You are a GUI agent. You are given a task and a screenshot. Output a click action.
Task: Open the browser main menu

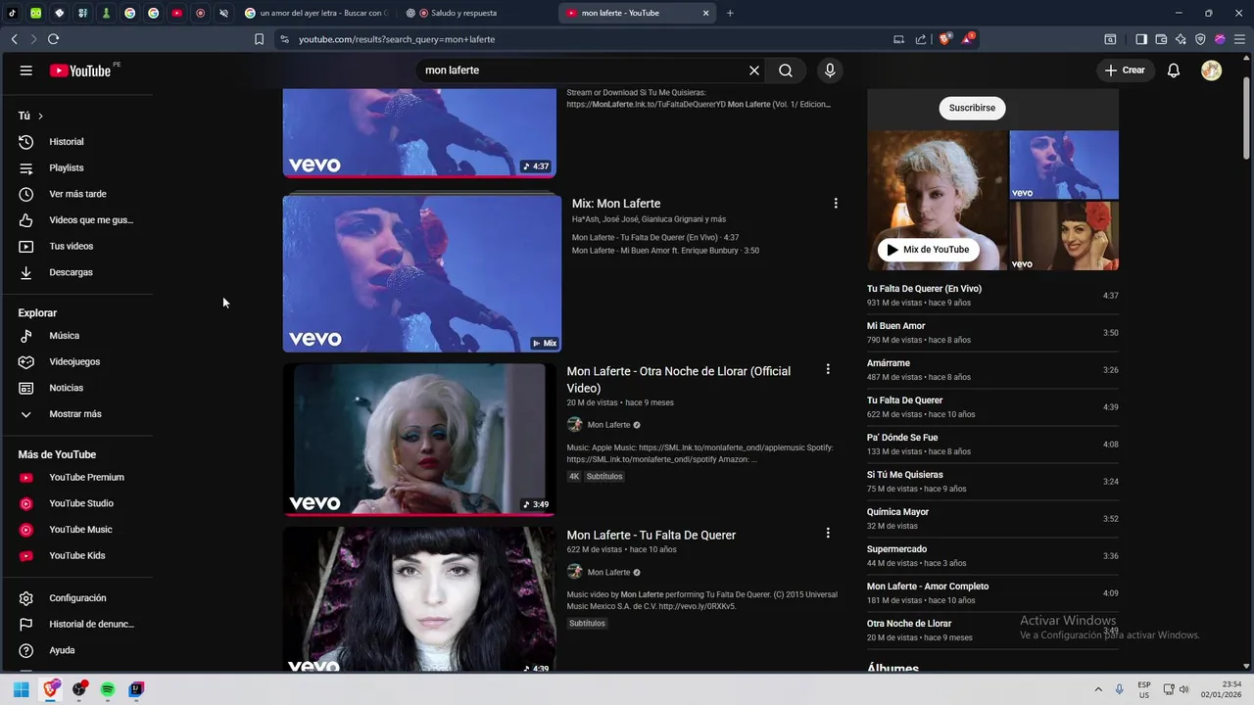(x=1239, y=39)
